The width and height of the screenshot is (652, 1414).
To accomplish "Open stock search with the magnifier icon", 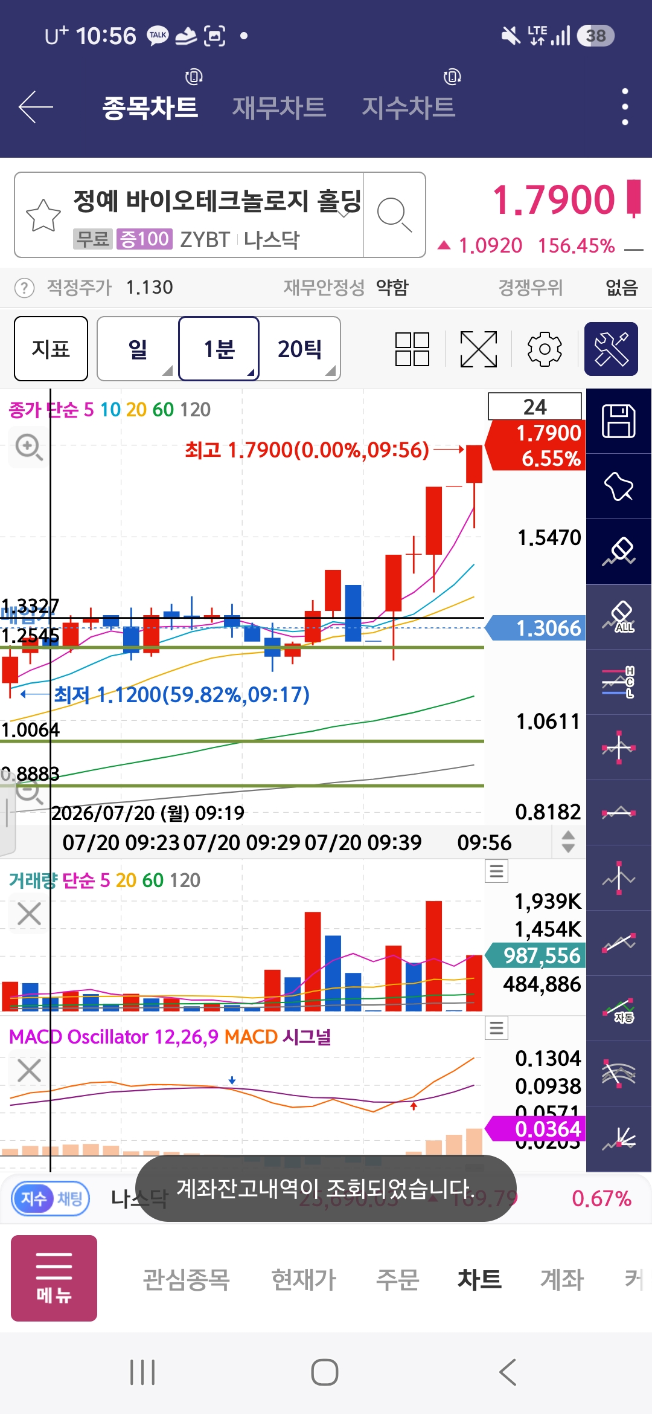I will tap(394, 215).
